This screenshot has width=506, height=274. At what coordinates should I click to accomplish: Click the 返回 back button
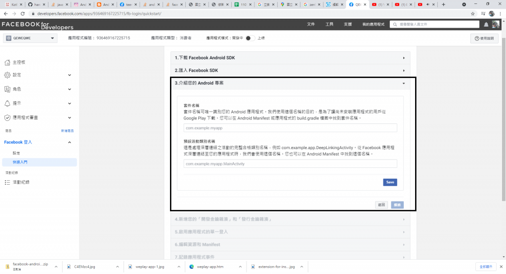tap(381, 205)
